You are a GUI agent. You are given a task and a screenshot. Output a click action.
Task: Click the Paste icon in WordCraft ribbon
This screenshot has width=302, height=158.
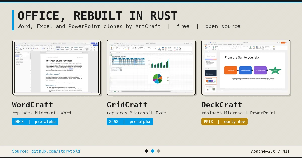[16, 48]
